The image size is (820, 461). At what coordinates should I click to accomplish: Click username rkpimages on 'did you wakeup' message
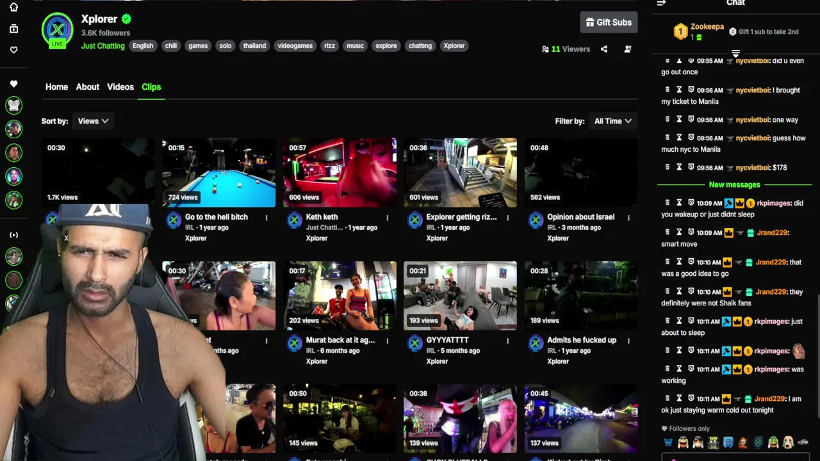click(773, 203)
